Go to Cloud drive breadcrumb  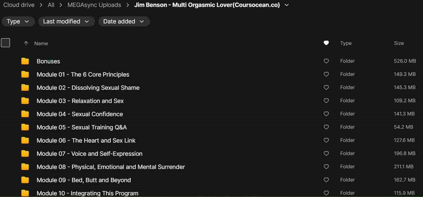click(18, 5)
